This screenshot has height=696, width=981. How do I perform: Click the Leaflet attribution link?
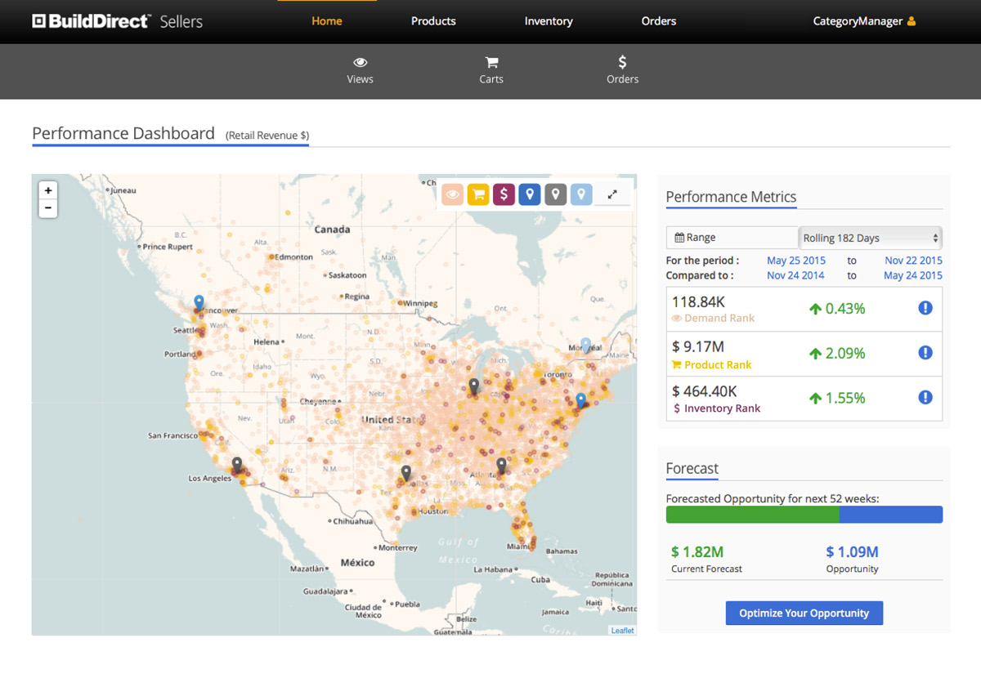622,631
